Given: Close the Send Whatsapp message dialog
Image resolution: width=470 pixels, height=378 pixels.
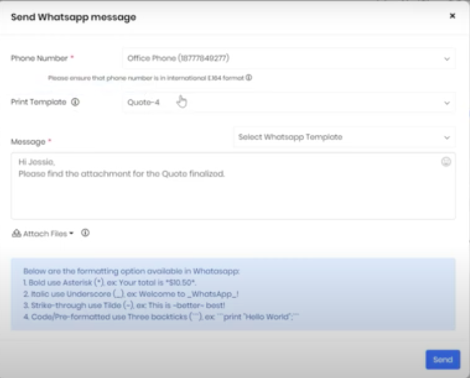Looking at the screenshot, I should tap(452, 16).
